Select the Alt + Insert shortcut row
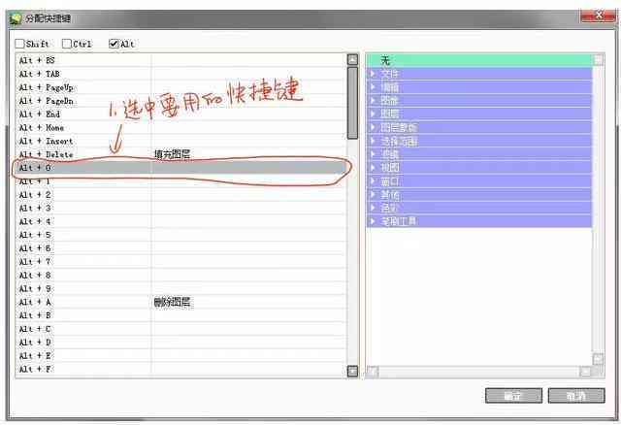The width and height of the screenshot is (621, 425). (x=181, y=141)
